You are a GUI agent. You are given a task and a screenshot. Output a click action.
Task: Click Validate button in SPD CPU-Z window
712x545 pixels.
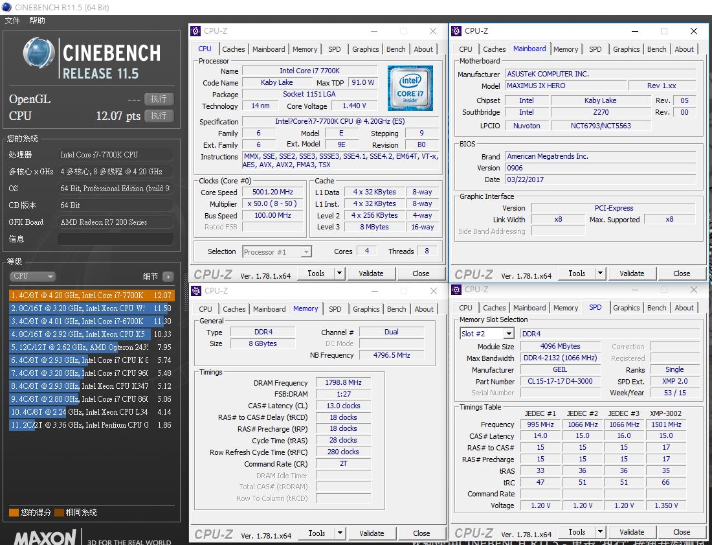632,532
